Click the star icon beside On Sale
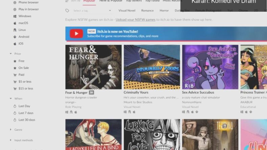267x150 pixels. pyautogui.click(x=15, y=68)
